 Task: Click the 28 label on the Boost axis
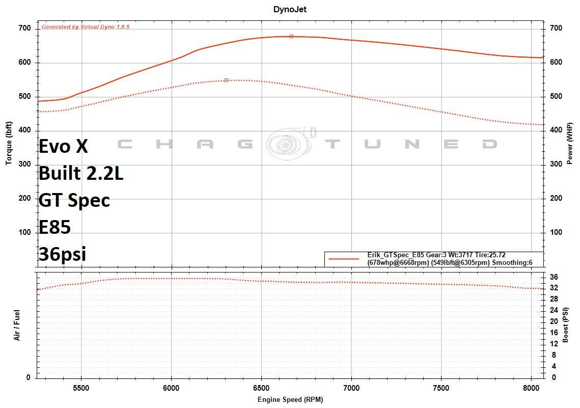(554, 299)
